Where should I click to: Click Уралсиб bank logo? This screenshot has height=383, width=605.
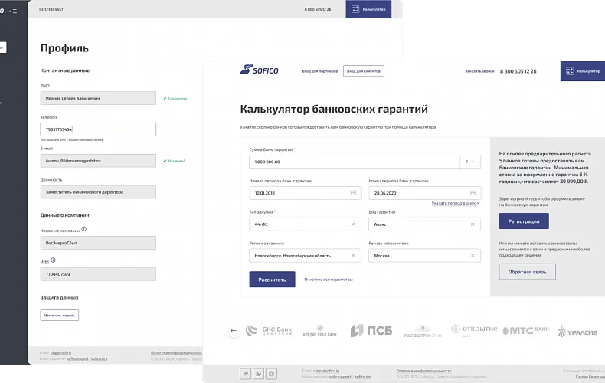tap(577, 331)
